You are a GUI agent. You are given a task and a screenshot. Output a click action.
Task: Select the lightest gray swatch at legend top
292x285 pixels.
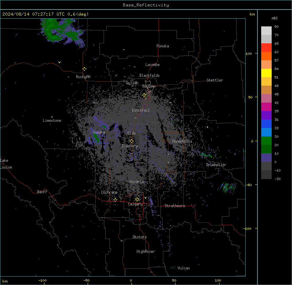click(x=266, y=30)
